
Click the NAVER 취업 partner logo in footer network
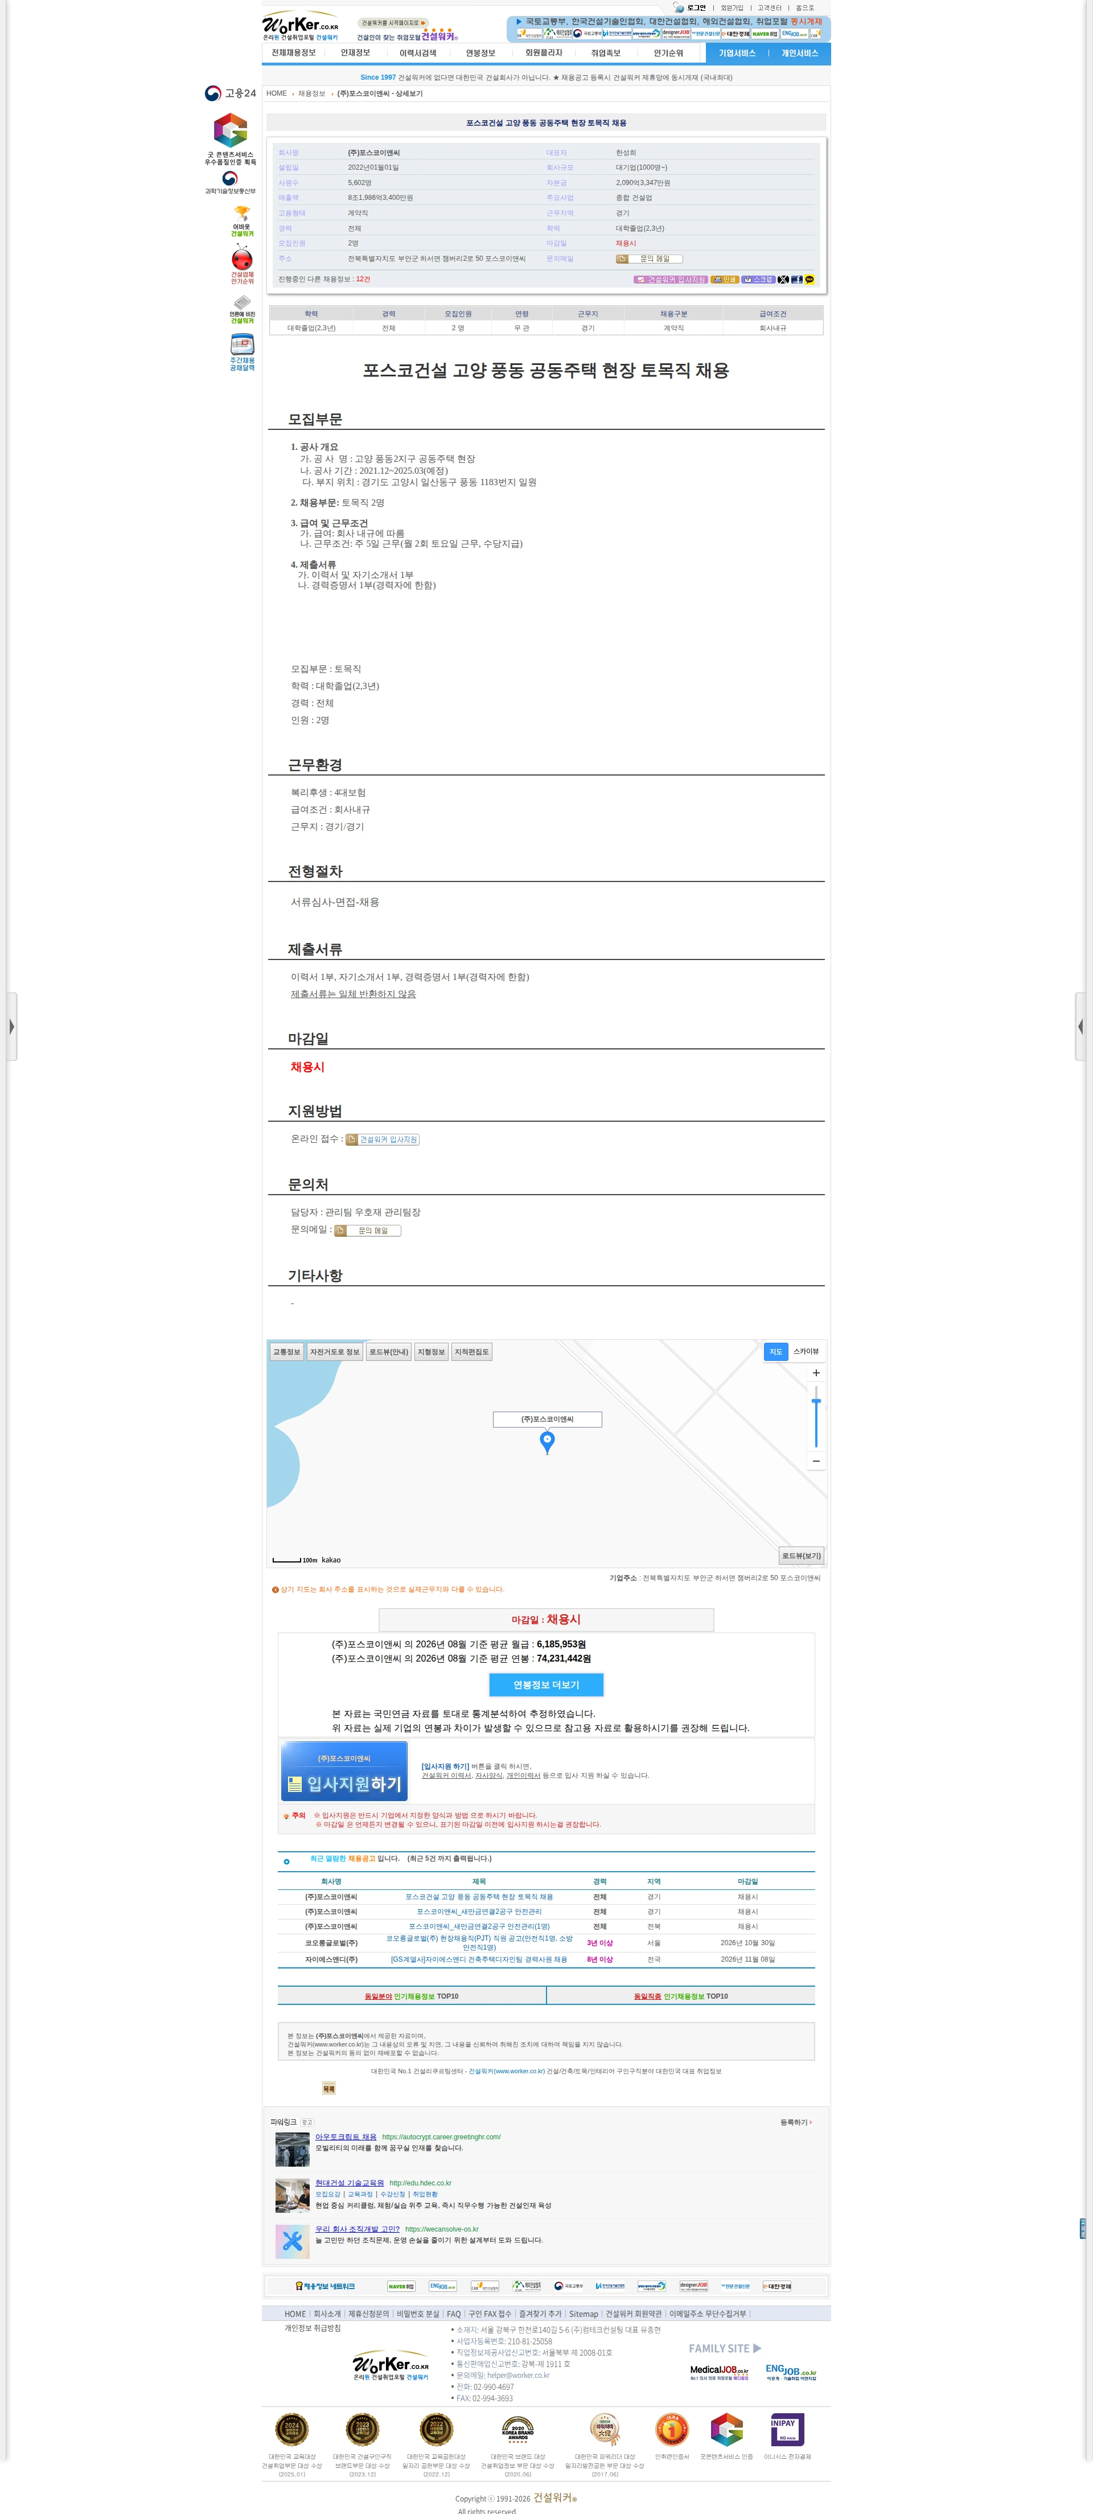(x=401, y=2286)
